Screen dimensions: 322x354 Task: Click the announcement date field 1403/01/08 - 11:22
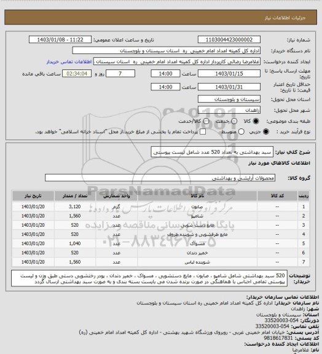pyautogui.click(x=60, y=40)
